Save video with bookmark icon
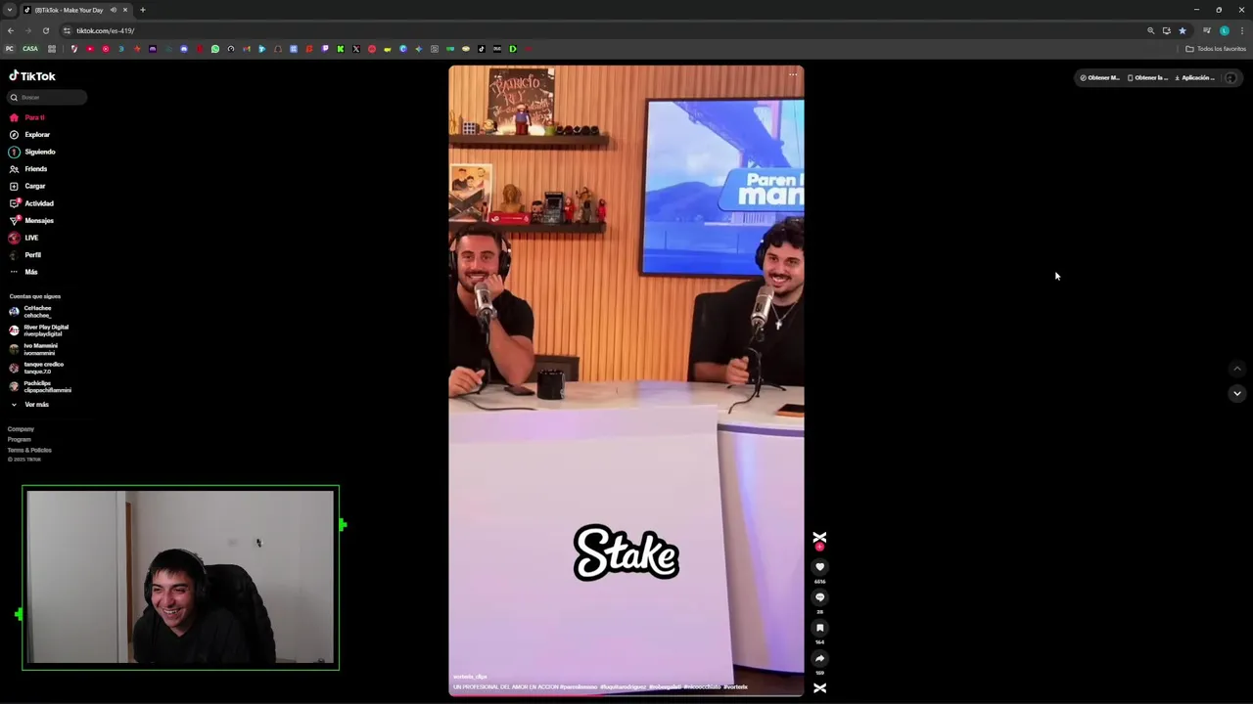 click(x=820, y=628)
